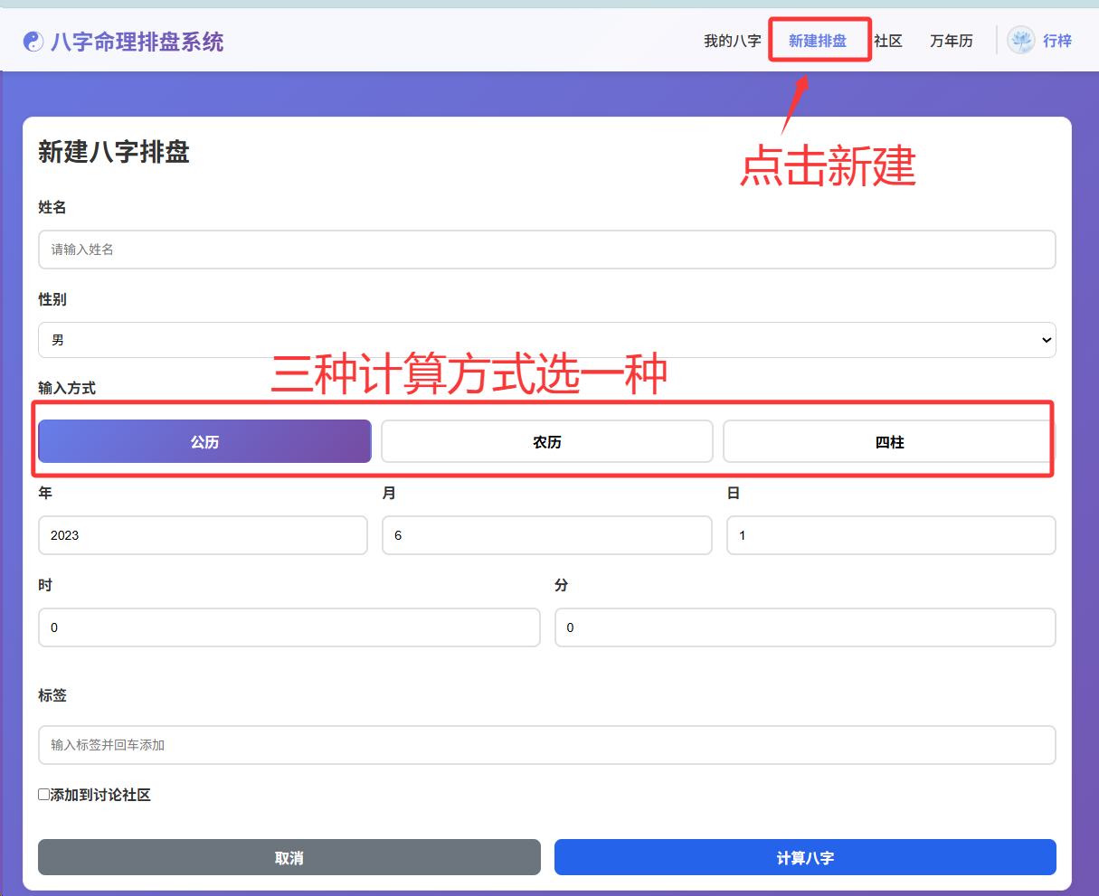1099x896 pixels.
Task: Open the 万年历 calendar page
Action: pyautogui.click(x=952, y=41)
